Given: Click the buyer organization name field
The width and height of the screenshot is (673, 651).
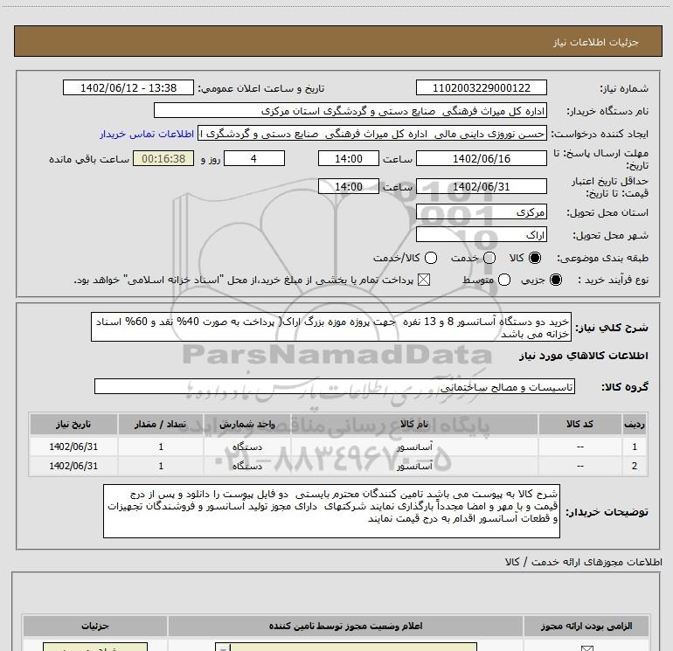Looking at the screenshot, I should pyautogui.click(x=350, y=110).
